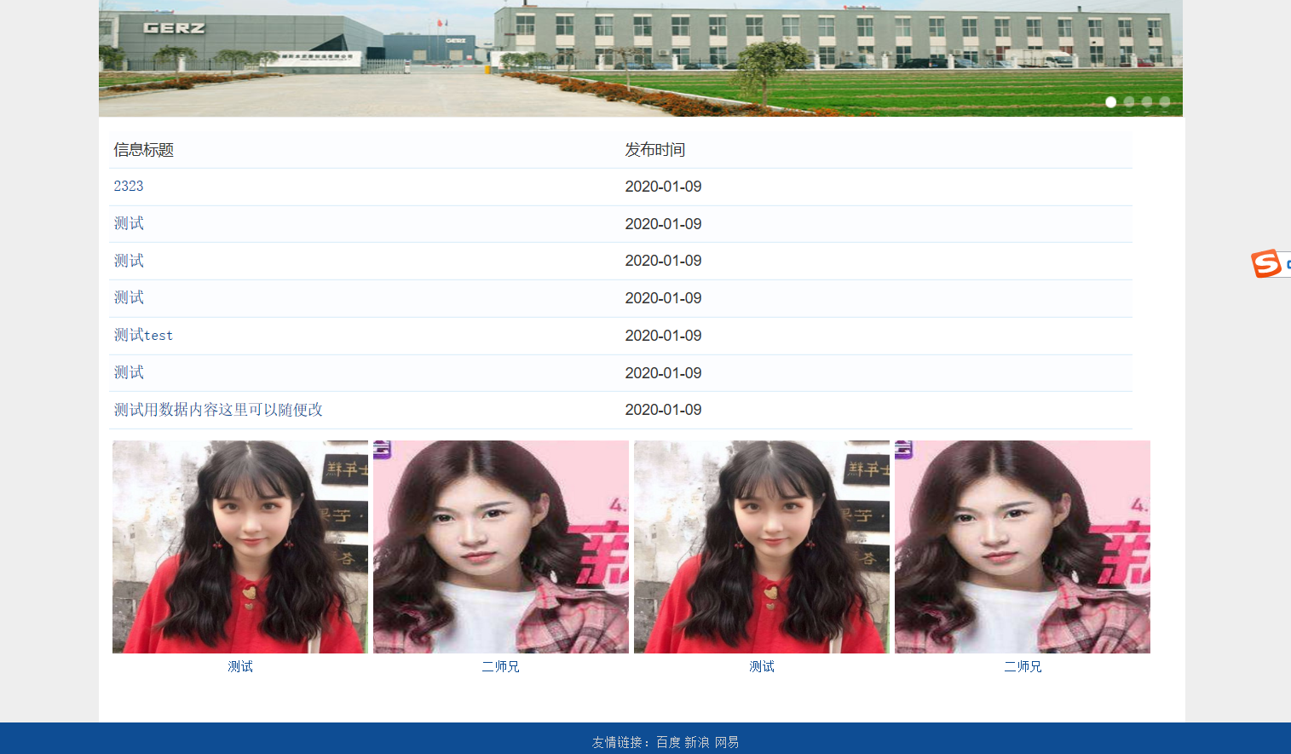
Task: Visit the 百度 friendly link in footer
Action: pos(668,742)
